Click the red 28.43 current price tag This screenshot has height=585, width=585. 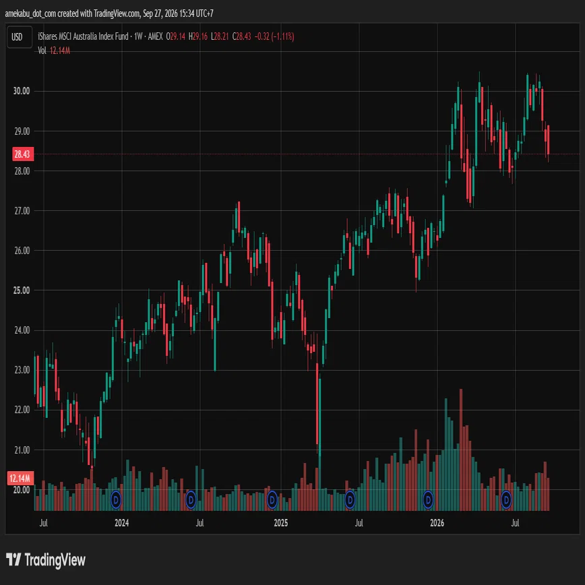tap(23, 154)
